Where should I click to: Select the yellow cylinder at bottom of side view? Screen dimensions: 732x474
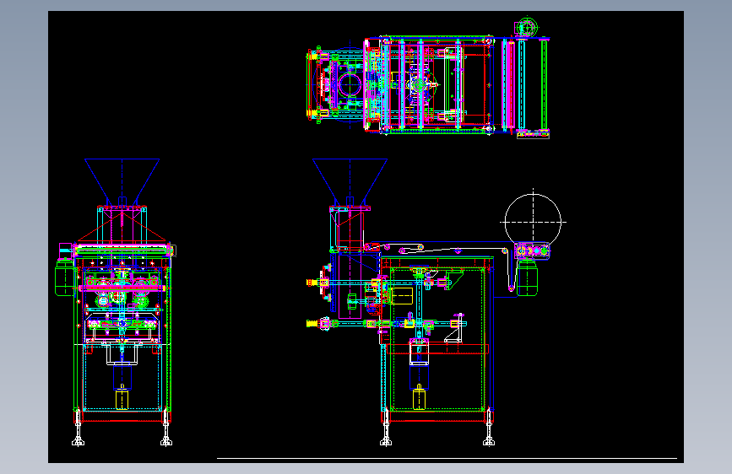point(420,398)
